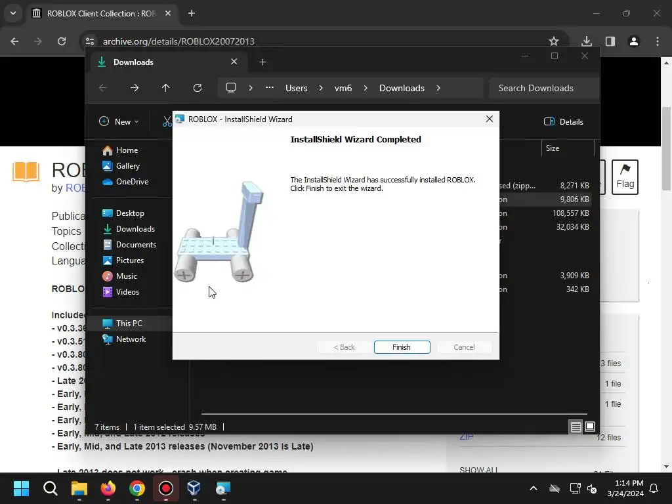
Task: Open a new Chrome tab
Action: coord(192,14)
